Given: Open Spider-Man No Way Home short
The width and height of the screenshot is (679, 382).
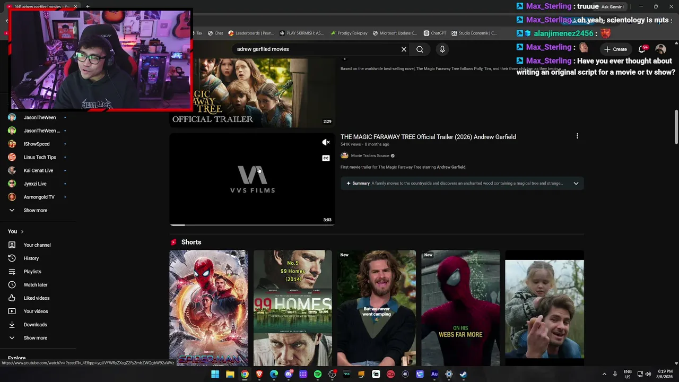Looking at the screenshot, I should coord(208,308).
